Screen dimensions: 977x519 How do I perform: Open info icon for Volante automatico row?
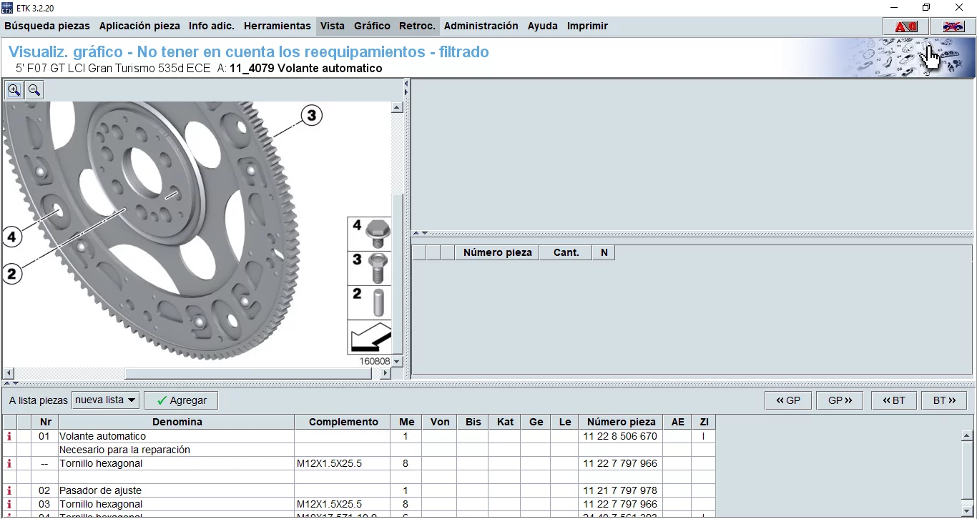[8, 436]
